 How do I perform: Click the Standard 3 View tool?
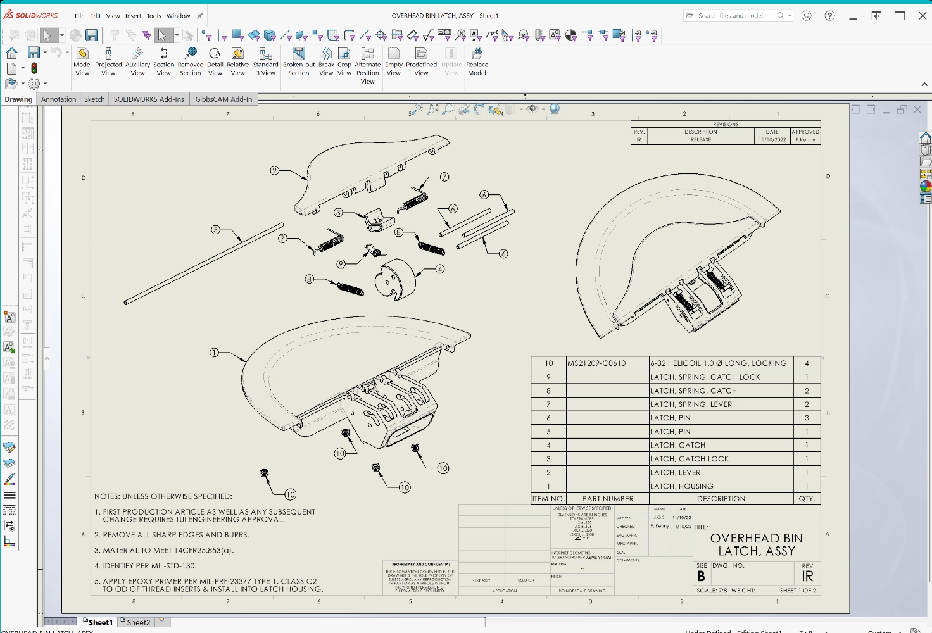[x=265, y=61]
